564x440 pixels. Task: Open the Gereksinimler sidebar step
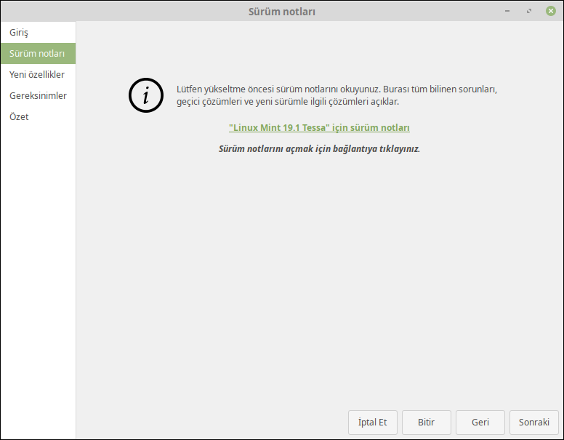[38, 95]
